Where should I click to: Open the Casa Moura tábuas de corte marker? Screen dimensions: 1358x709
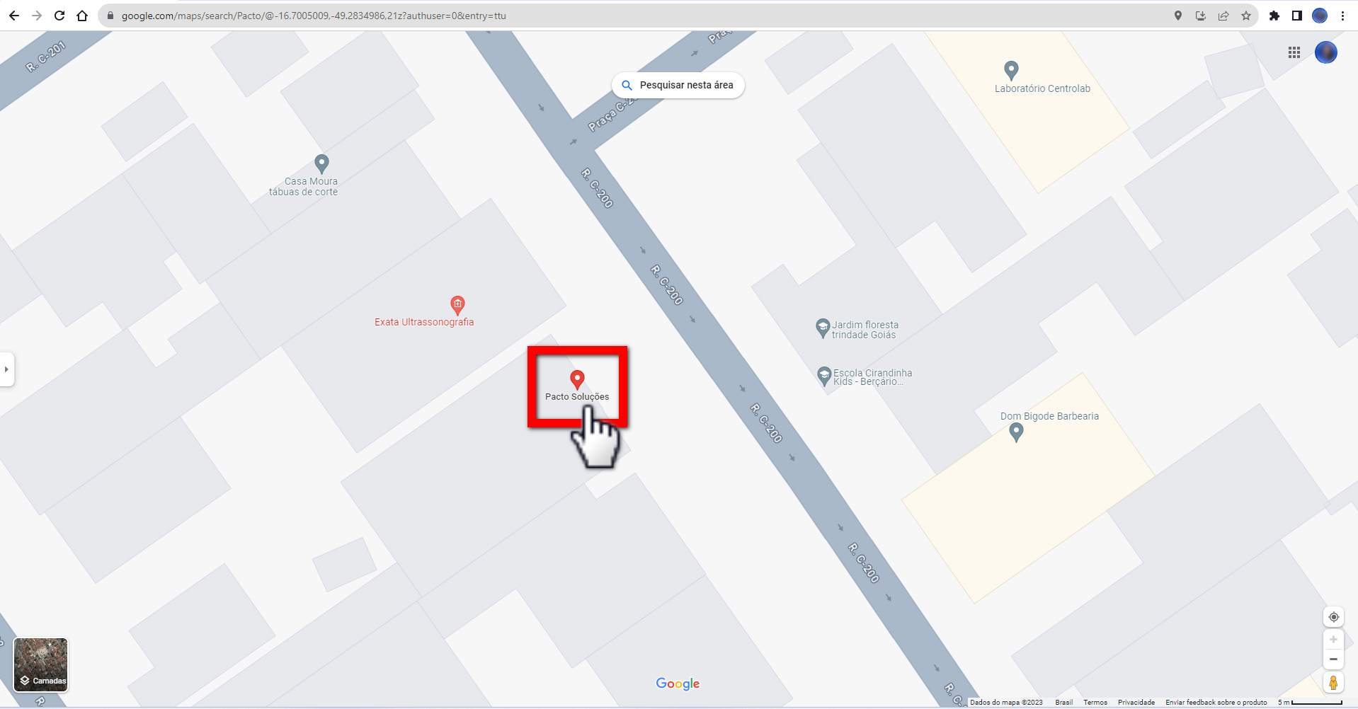321,164
